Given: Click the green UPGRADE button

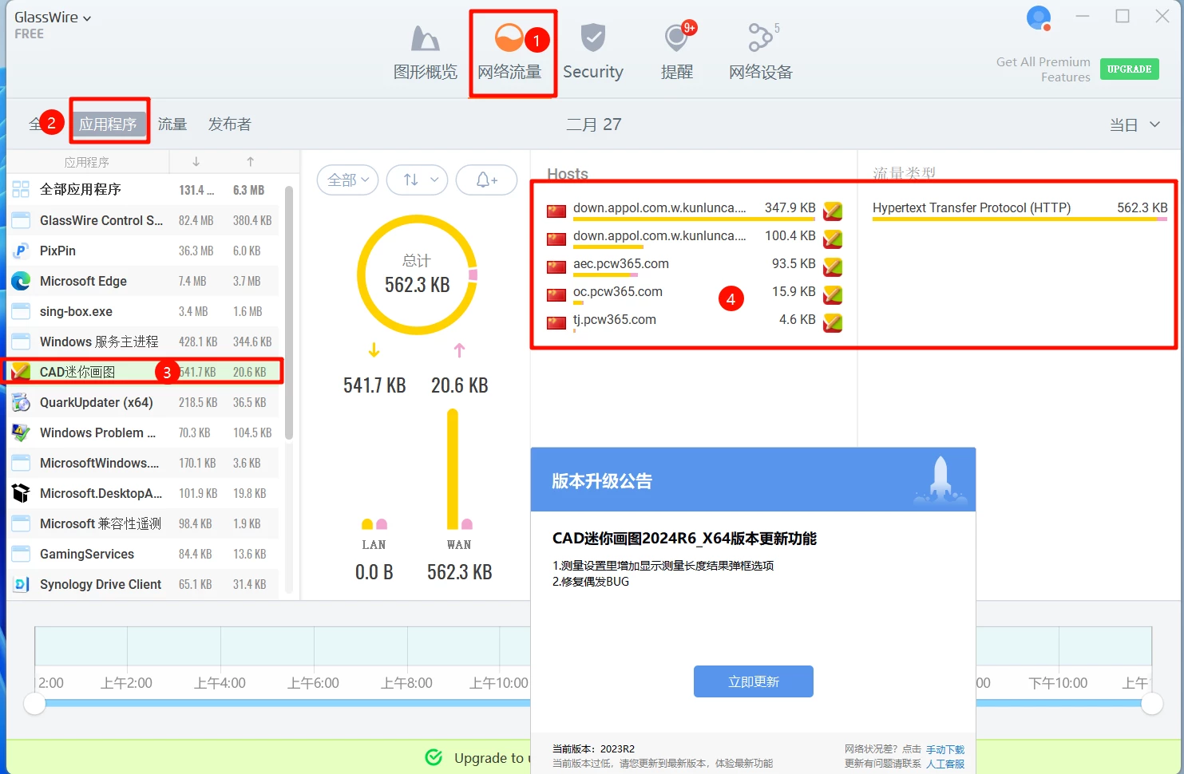Looking at the screenshot, I should pos(1129,69).
